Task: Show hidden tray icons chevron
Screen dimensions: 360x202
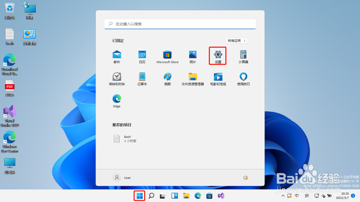Action: [283, 196]
